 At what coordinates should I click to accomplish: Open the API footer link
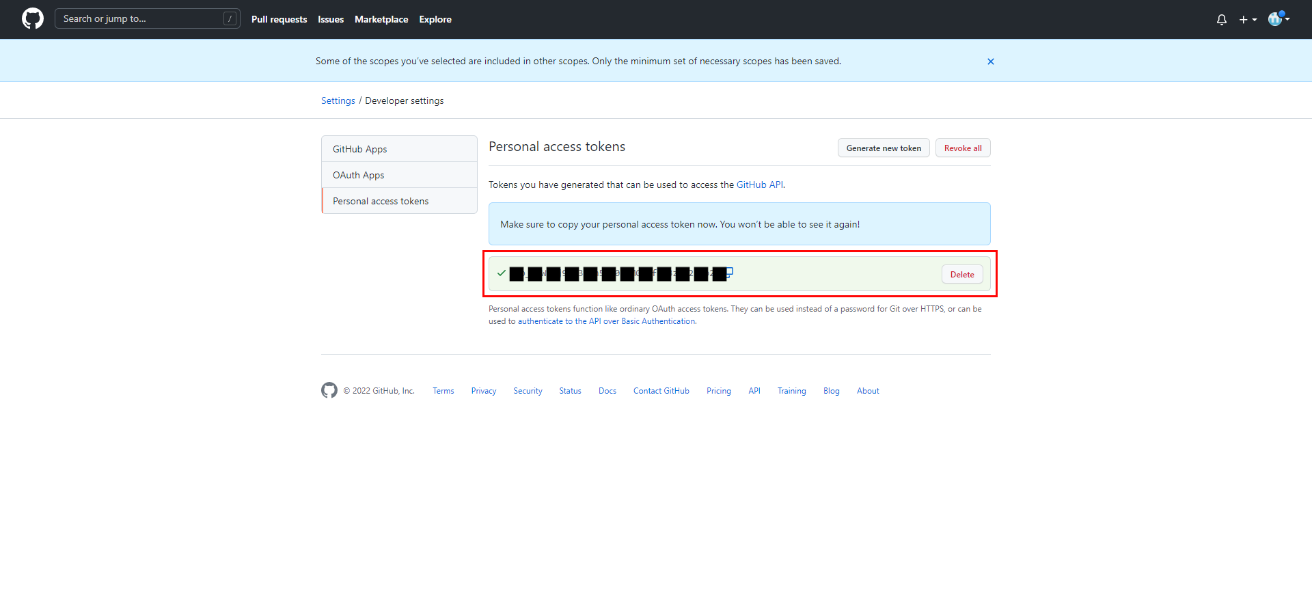pos(754,391)
